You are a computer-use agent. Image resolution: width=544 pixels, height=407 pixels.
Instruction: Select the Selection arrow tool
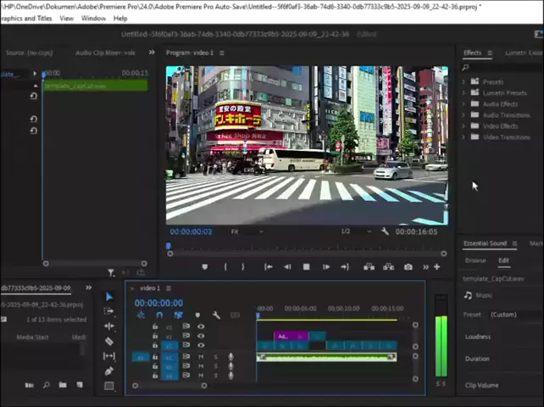tap(108, 297)
